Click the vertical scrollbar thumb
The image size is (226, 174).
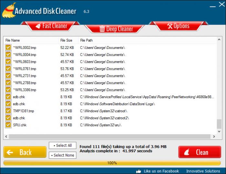coord(219,124)
